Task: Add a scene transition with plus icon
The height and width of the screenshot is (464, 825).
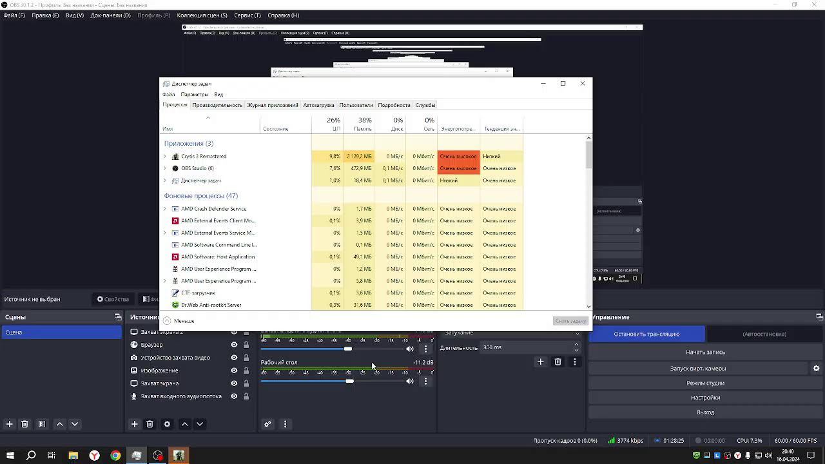Action: [x=541, y=362]
